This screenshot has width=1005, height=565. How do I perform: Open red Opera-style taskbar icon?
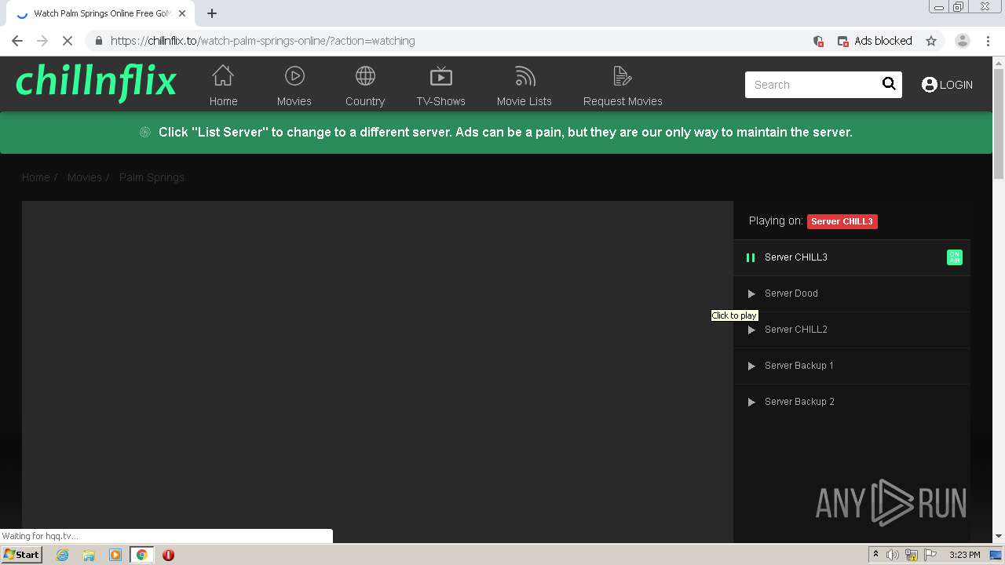168,555
